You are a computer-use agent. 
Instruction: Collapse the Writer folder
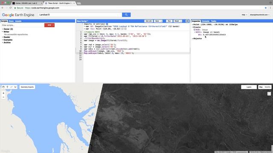pos(3,32)
